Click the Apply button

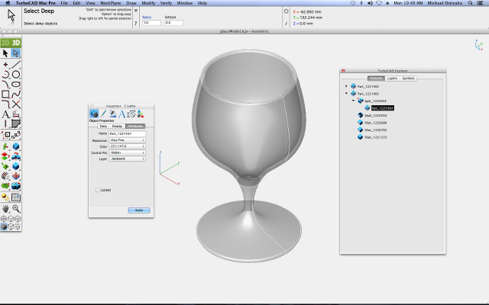138,210
